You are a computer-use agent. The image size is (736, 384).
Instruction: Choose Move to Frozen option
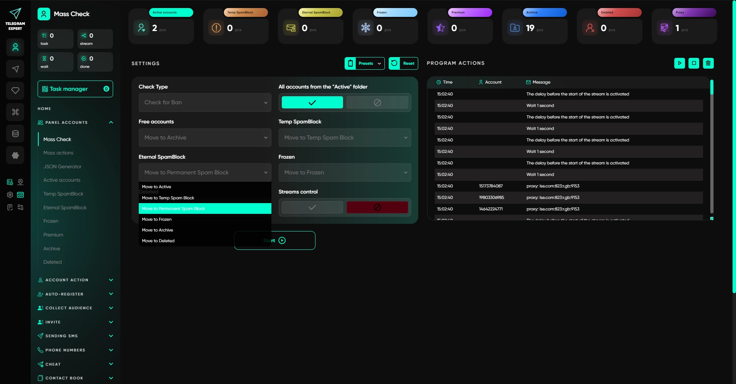tap(156, 219)
